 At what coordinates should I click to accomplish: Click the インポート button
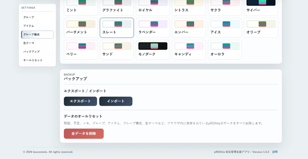click(x=116, y=101)
